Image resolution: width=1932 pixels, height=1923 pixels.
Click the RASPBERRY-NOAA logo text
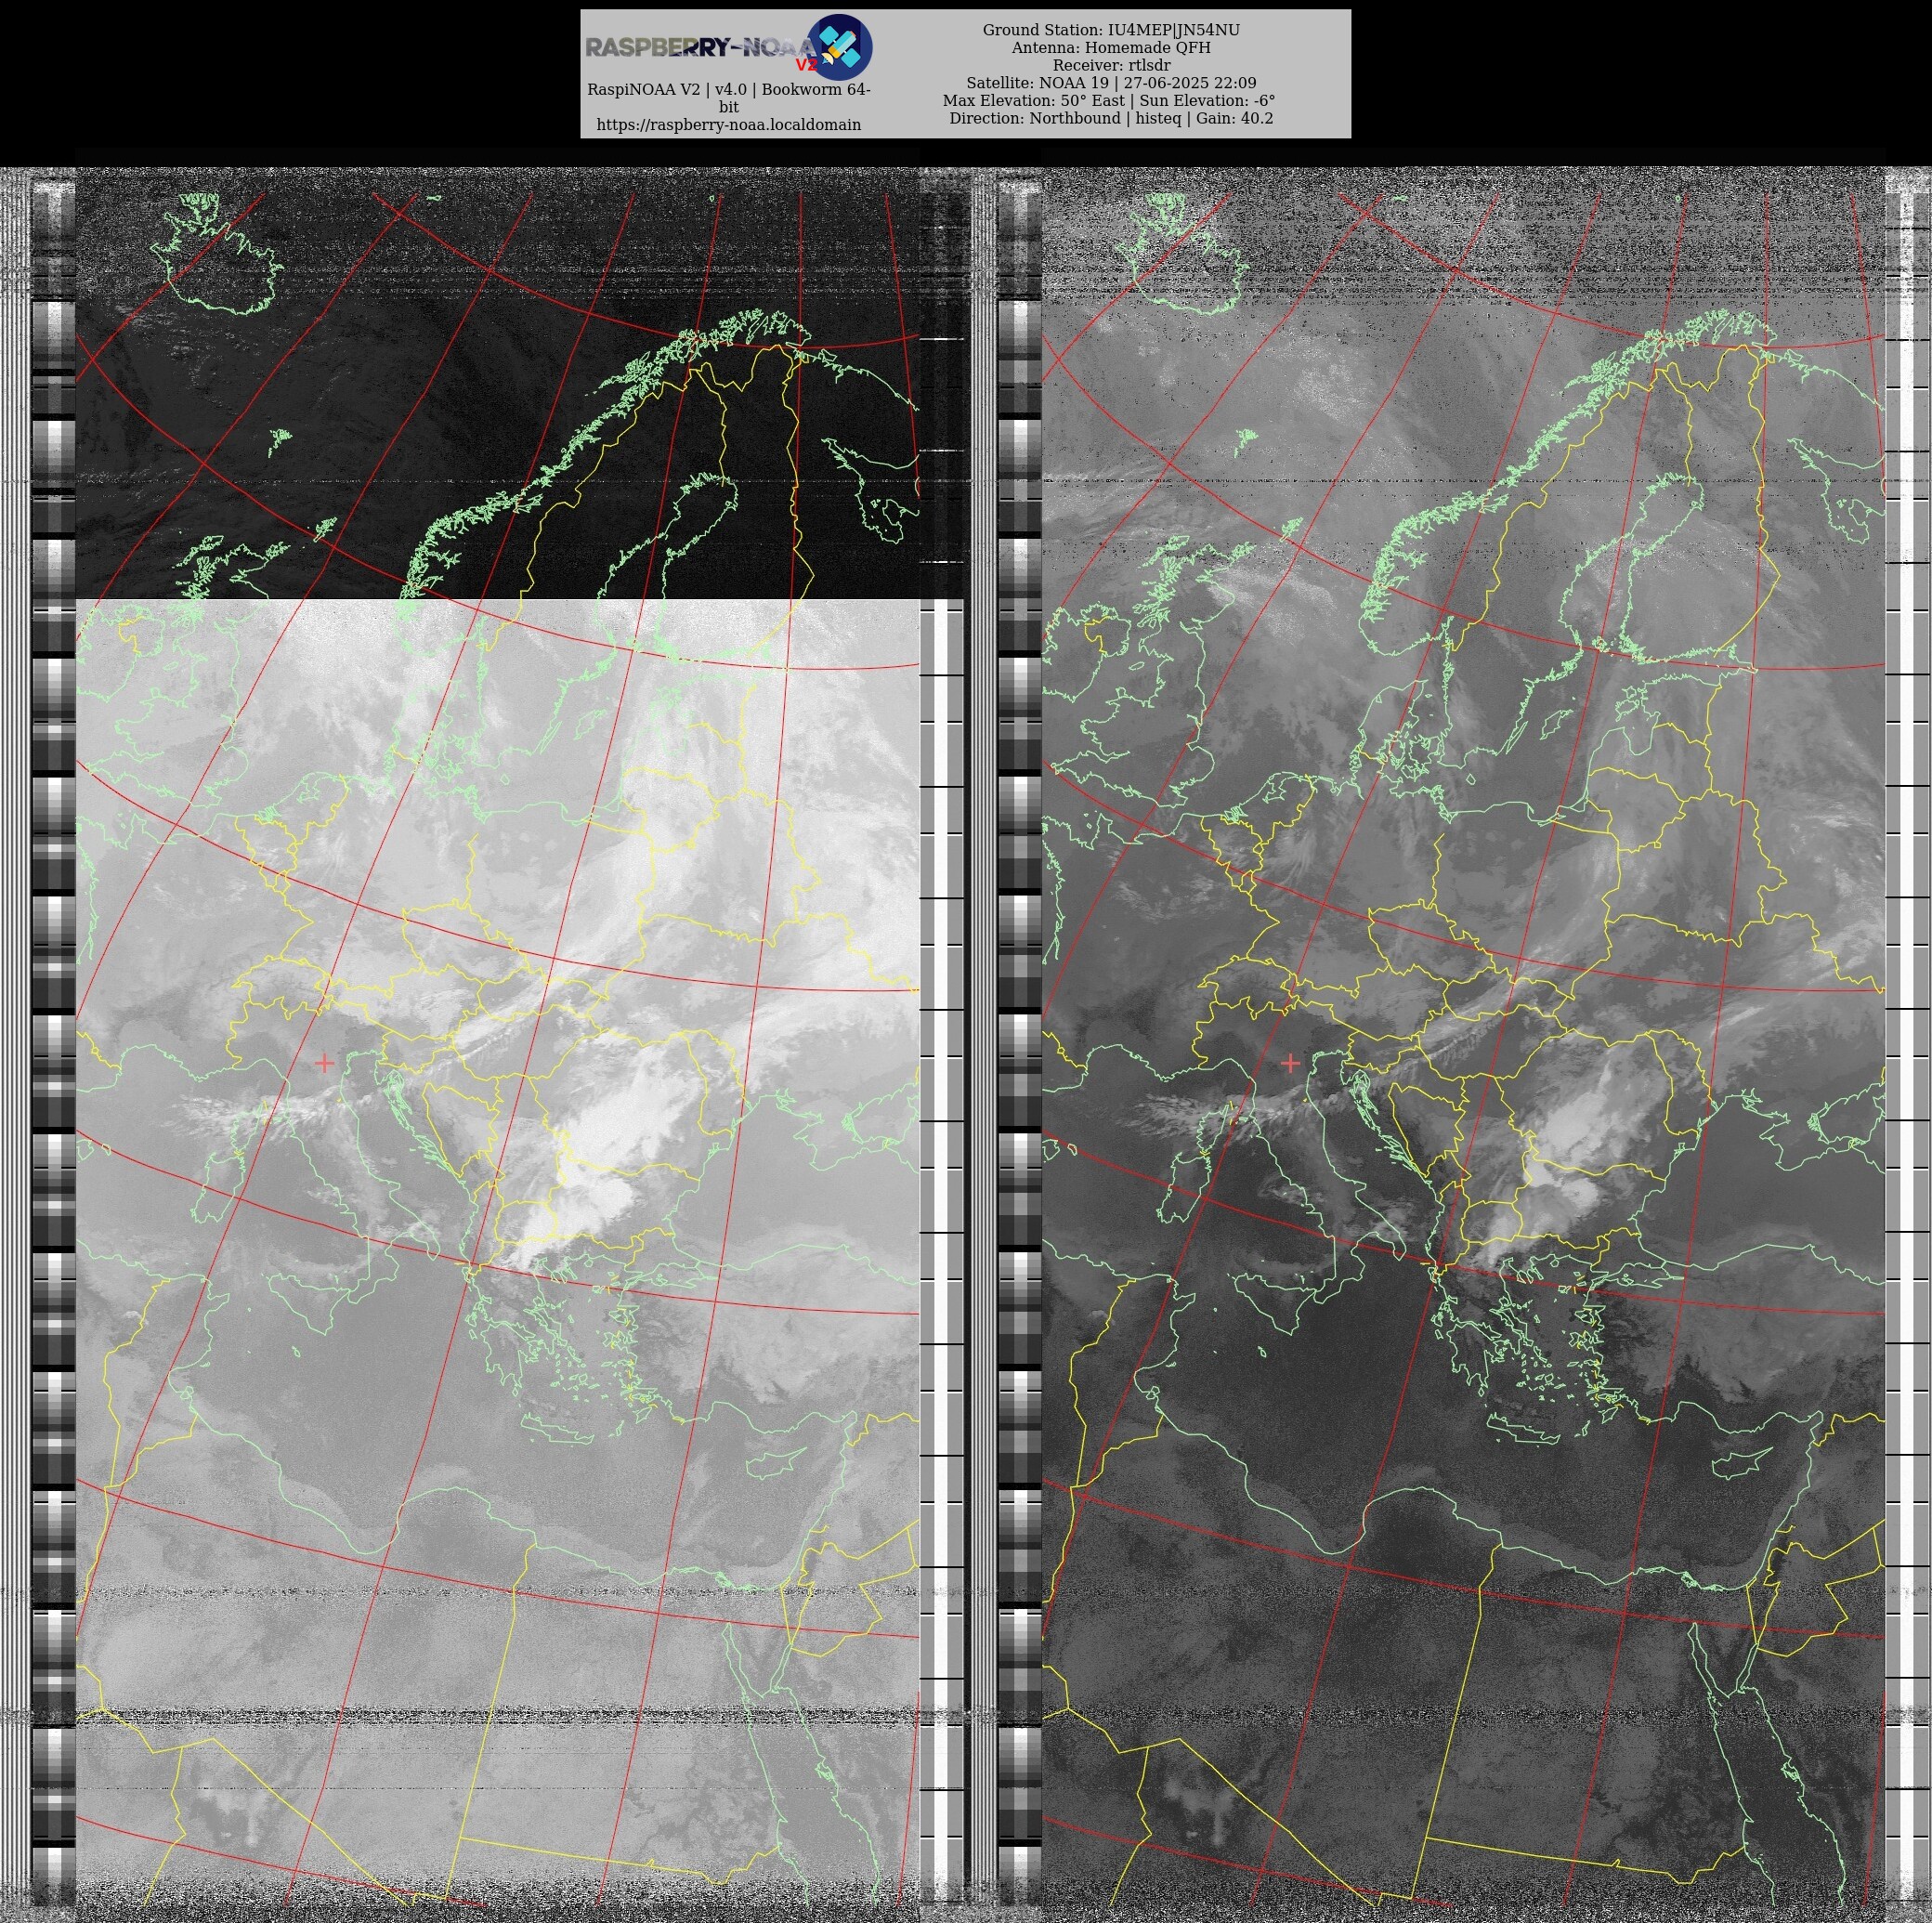point(702,48)
